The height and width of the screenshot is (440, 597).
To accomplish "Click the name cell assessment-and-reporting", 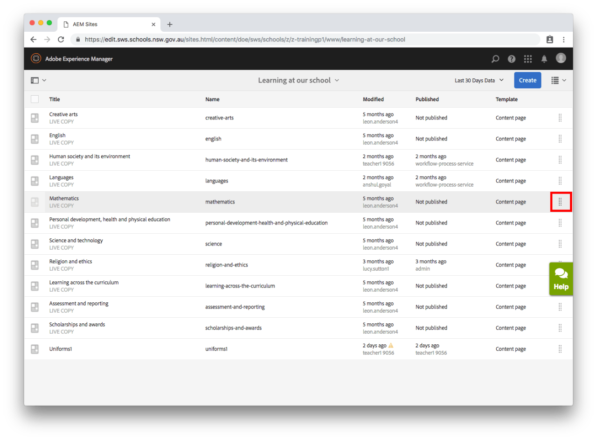I will [235, 307].
